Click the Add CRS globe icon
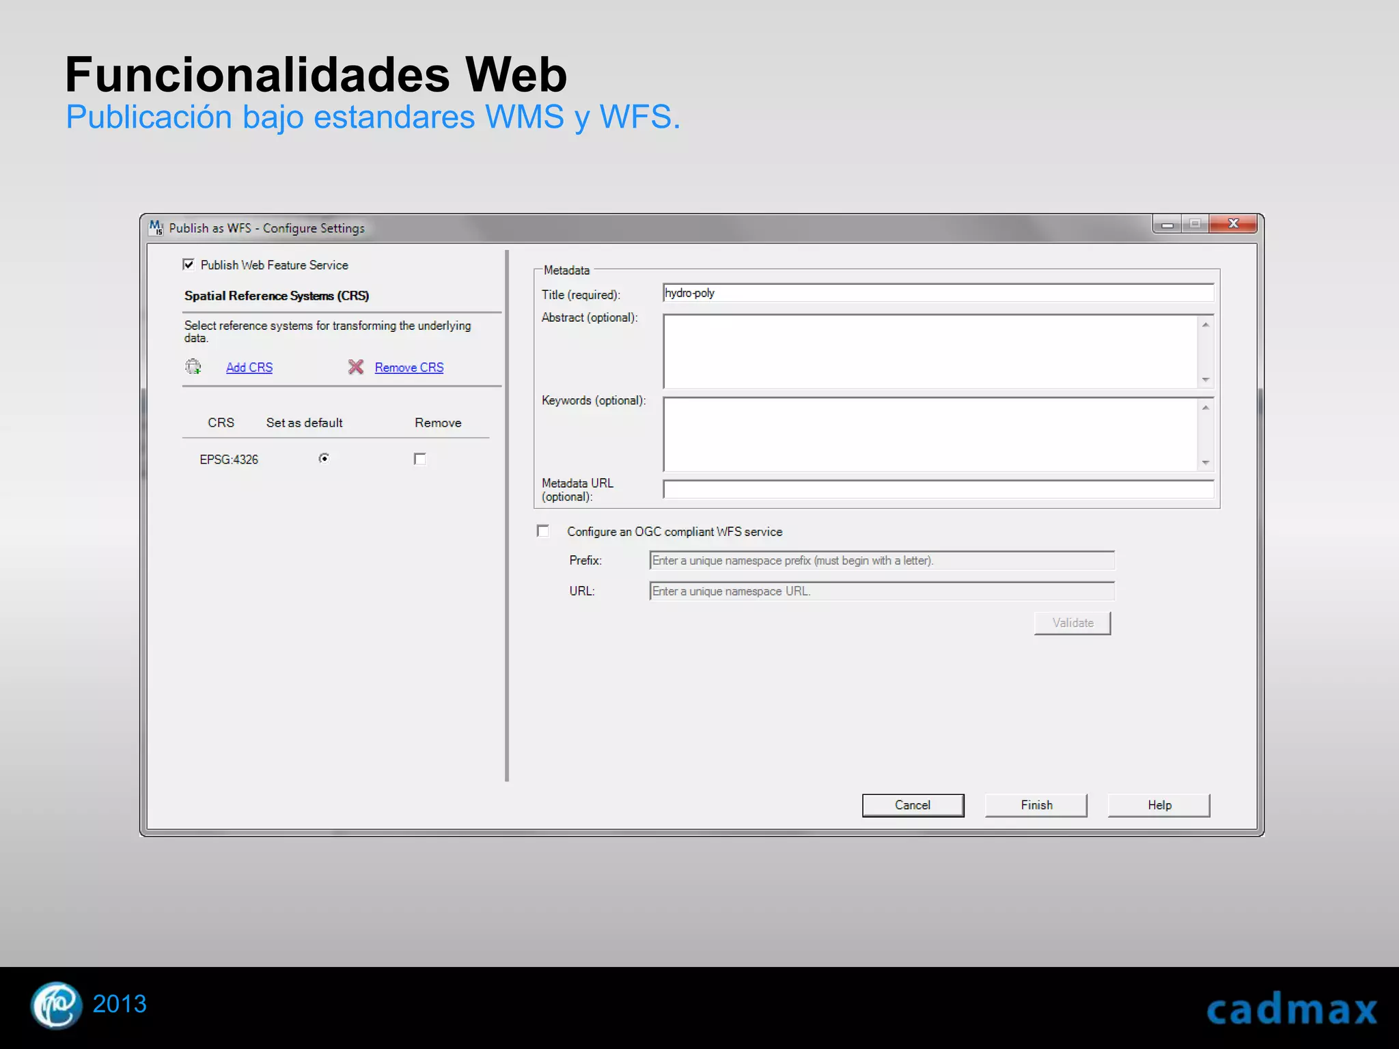The width and height of the screenshot is (1399, 1049). coord(193,367)
